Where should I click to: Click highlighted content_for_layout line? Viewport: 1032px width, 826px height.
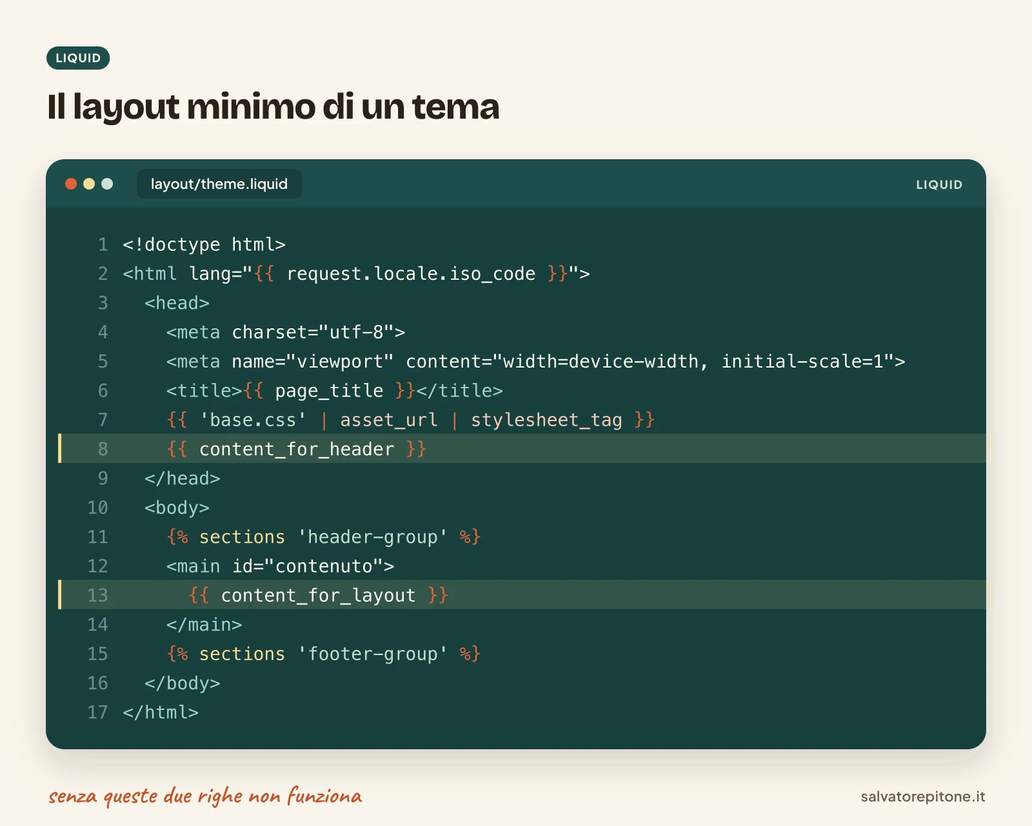pos(522,595)
